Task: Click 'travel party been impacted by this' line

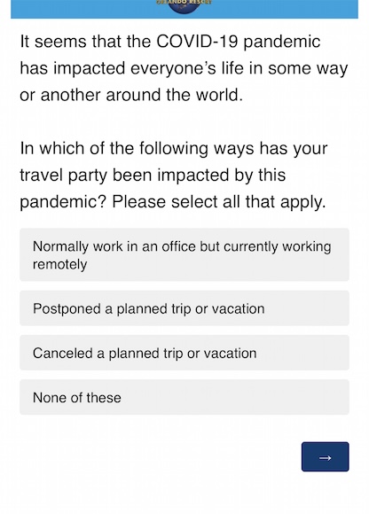Action: (153, 175)
